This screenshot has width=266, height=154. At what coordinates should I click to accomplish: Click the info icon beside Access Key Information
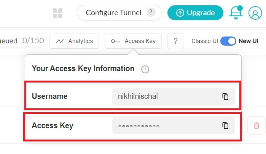(x=145, y=69)
